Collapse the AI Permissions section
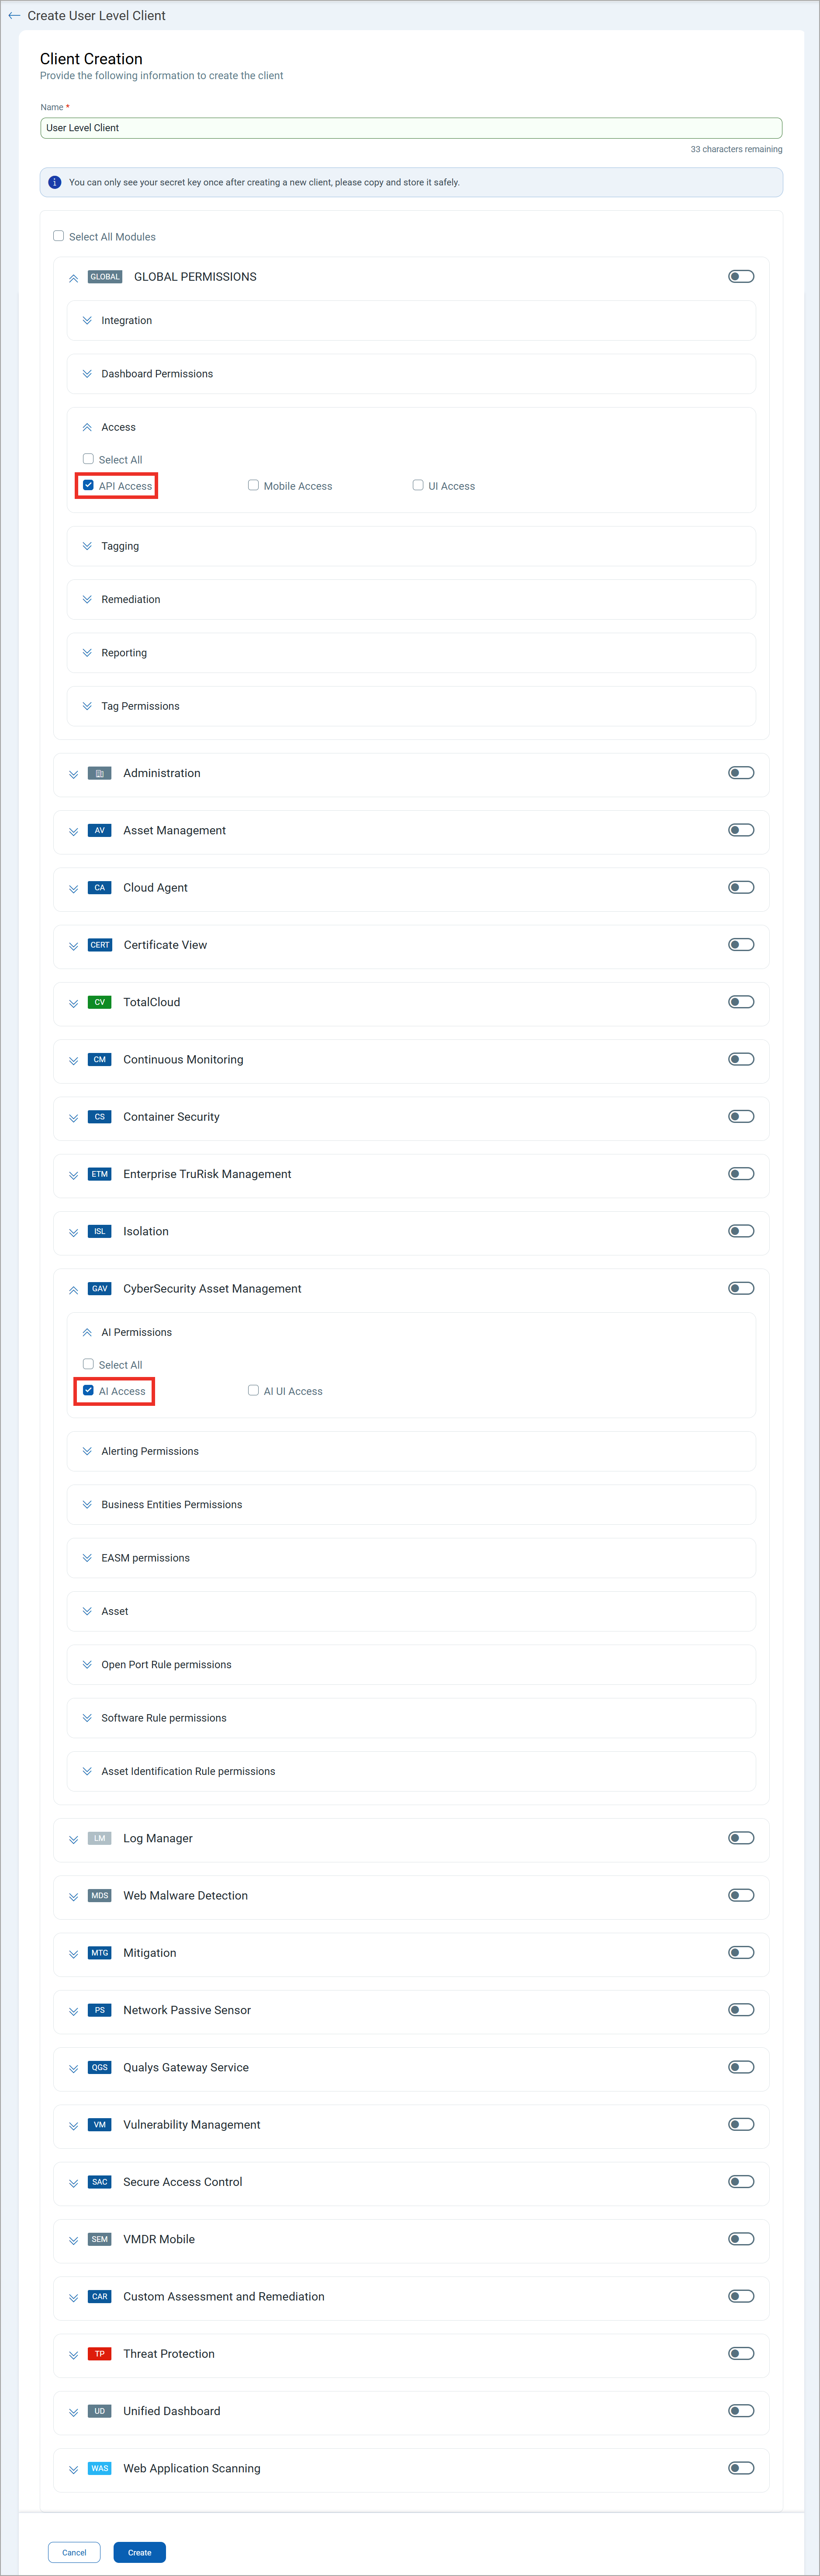This screenshot has width=820, height=2576. click(x=87, y=1332)
